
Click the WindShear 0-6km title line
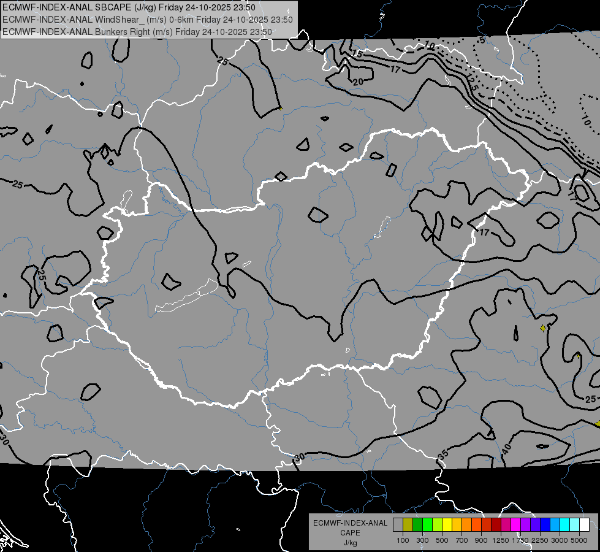147,20
